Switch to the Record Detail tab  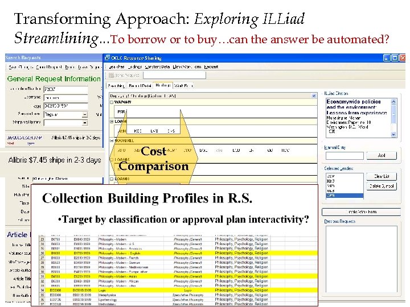click(140, 86)
